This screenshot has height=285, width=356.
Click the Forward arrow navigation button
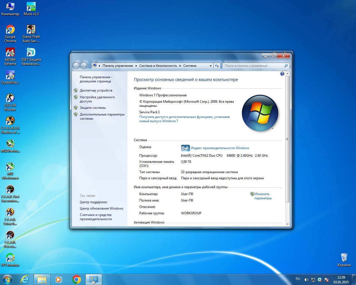click(84, 66)
